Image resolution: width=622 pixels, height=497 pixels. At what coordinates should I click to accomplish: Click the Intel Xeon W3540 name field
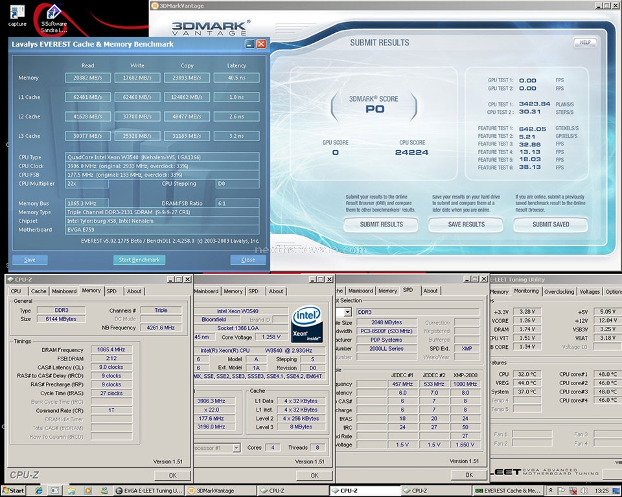[x=240, y=311]
